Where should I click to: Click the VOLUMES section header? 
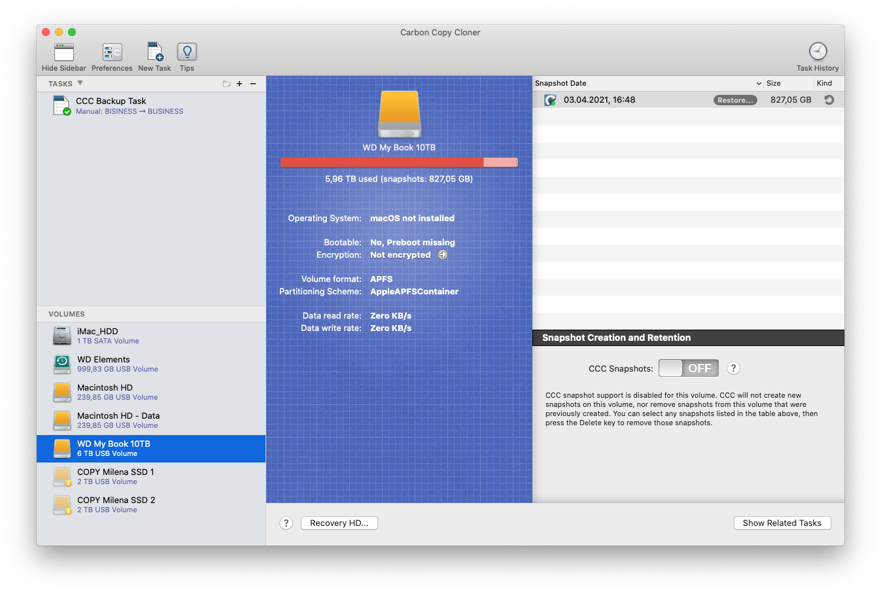click(67, 314)
